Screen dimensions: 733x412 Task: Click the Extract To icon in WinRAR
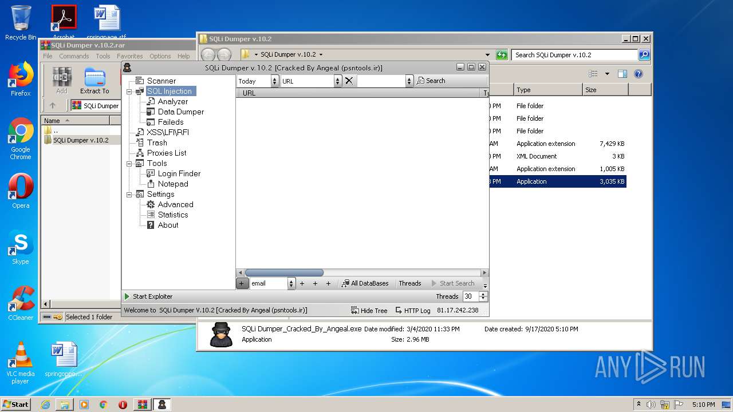tap(94, 81)
